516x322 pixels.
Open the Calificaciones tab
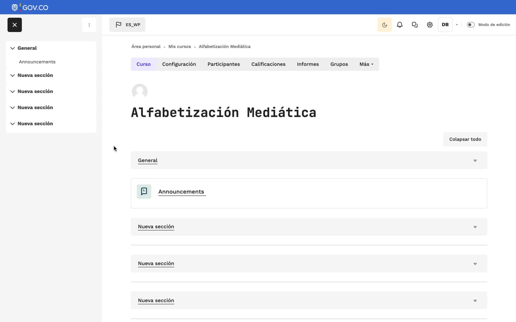click(x=268, y=64)
